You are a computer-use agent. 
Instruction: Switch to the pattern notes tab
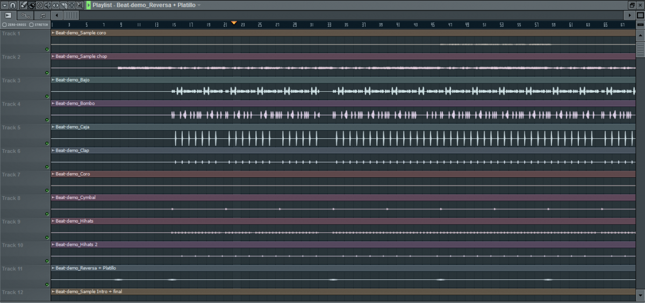tap(42, 15)
